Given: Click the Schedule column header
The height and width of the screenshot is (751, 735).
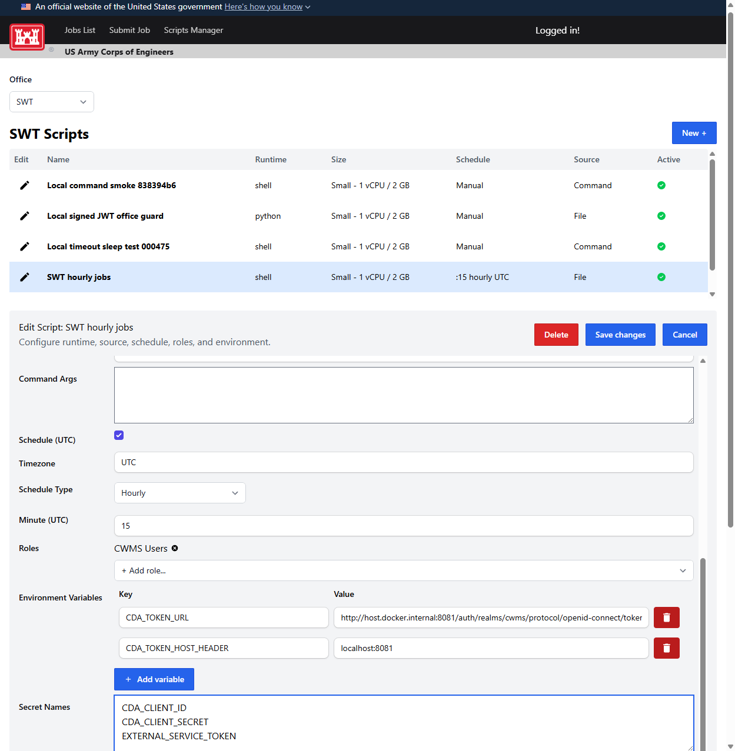Looking at the screenshot, I should point(473,159).
